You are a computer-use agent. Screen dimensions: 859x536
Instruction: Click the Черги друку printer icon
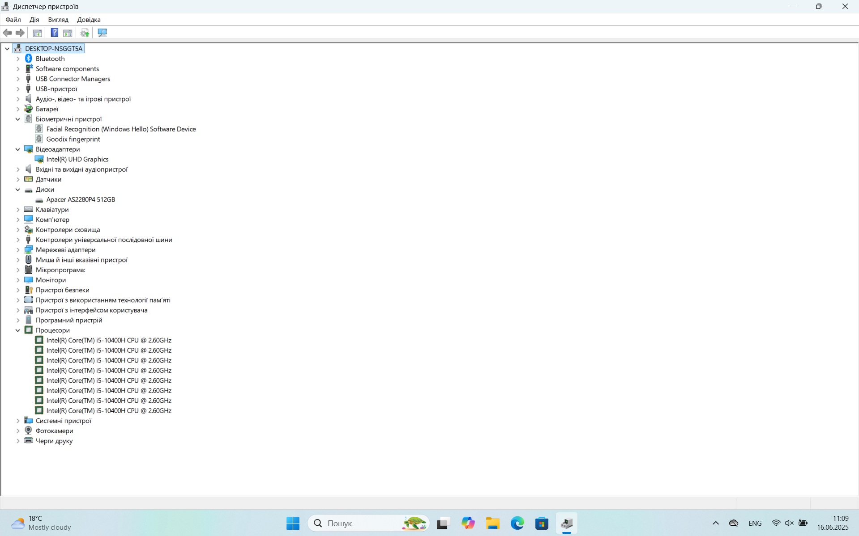pos(29,440)
